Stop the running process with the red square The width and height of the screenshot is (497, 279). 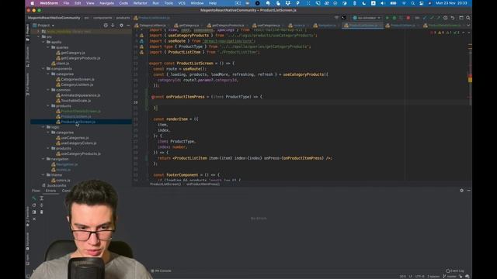(408, 18)
